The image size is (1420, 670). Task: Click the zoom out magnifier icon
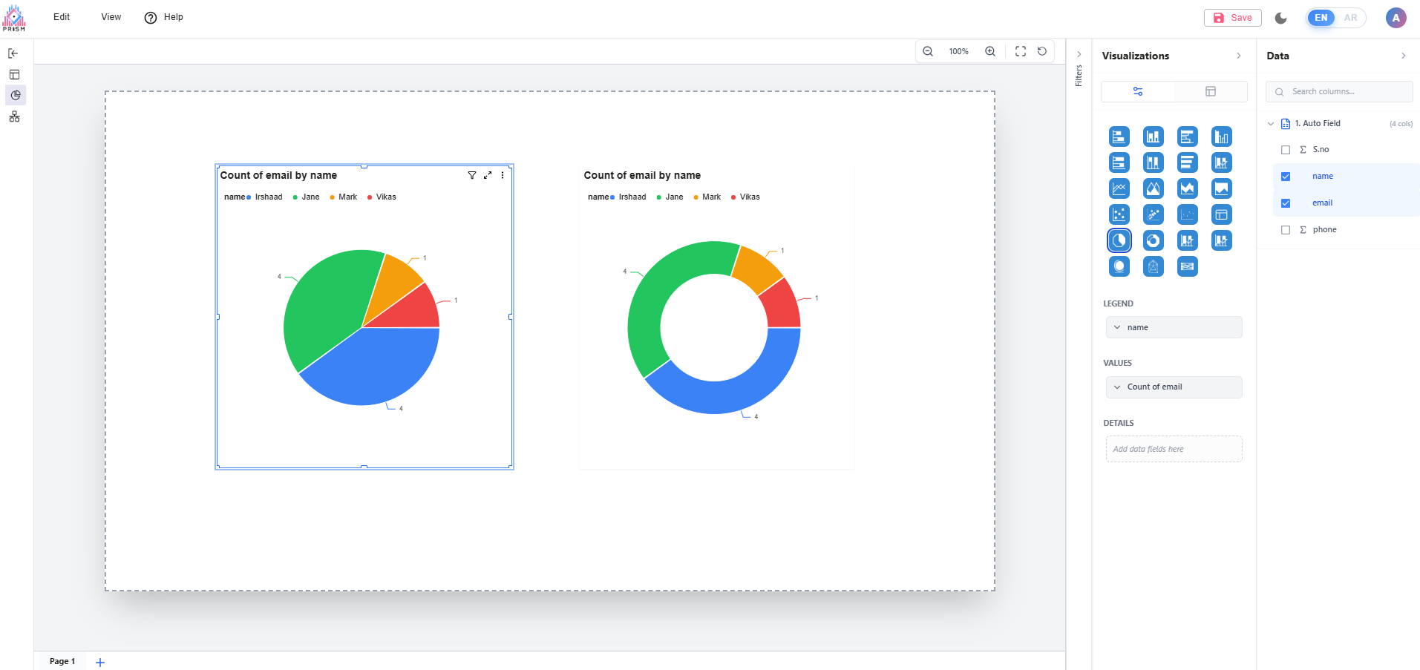(927, 51)
